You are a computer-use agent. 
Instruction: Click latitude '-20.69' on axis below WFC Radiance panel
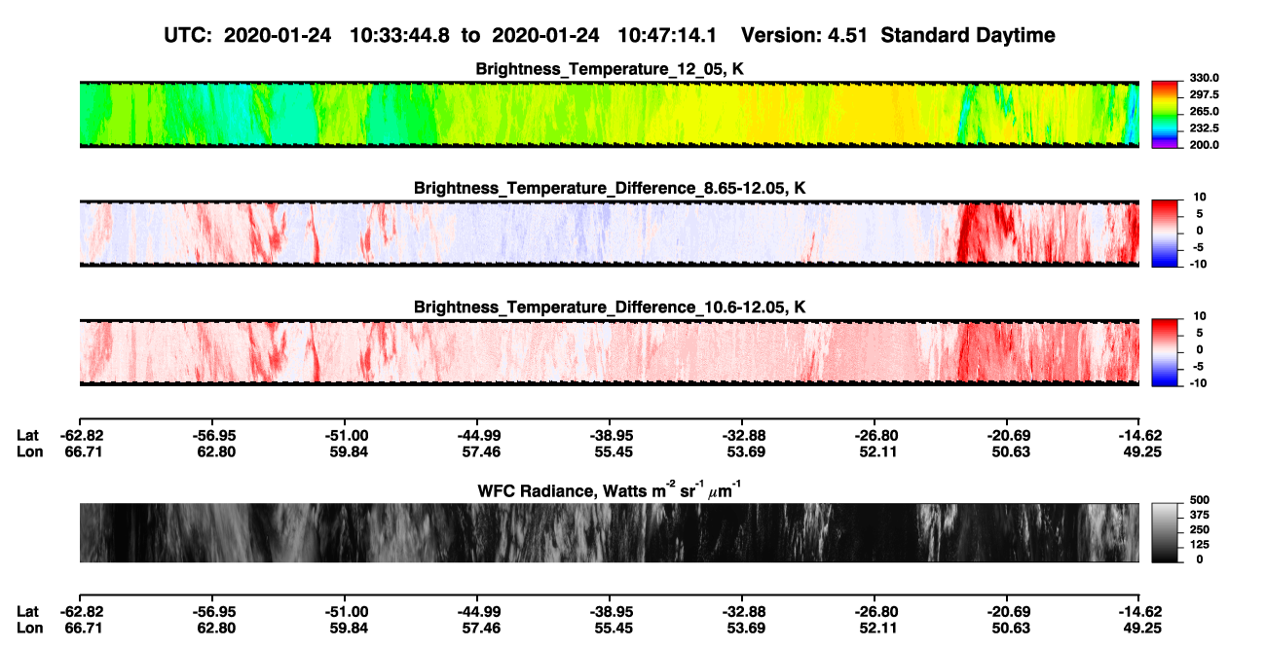tap(1008, 612)
